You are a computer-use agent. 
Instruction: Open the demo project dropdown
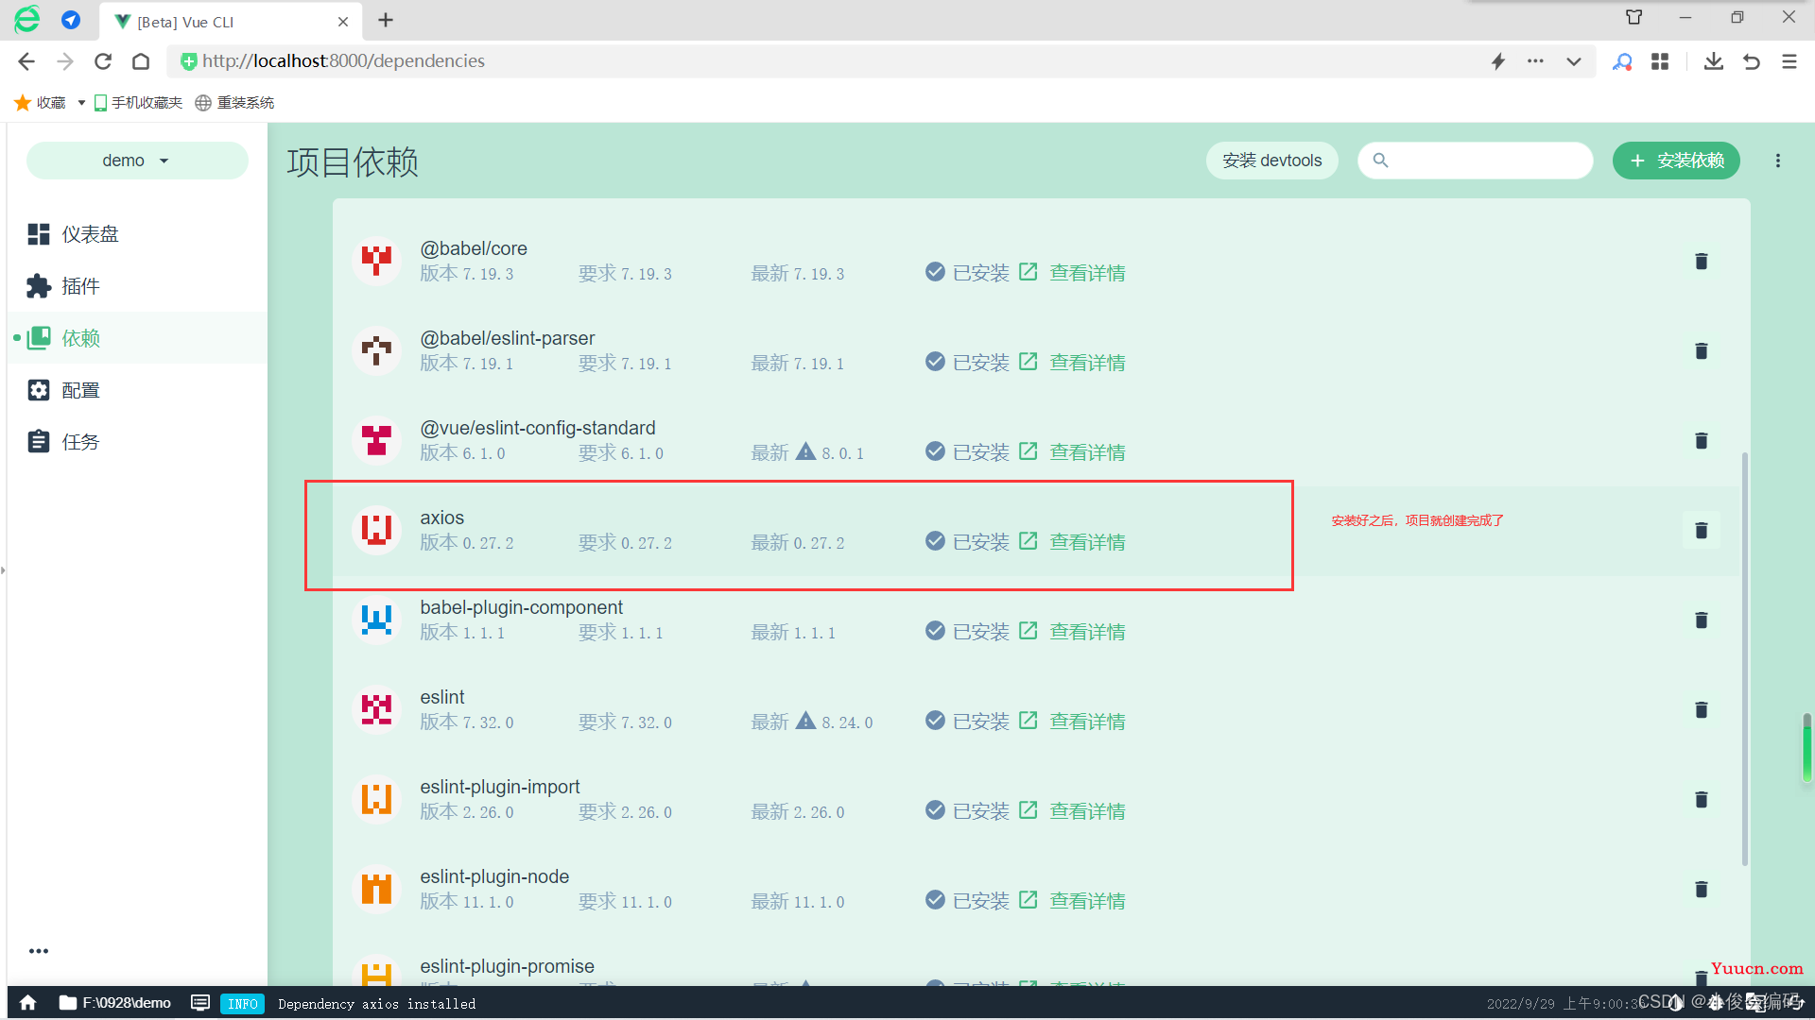click(137, 161)
